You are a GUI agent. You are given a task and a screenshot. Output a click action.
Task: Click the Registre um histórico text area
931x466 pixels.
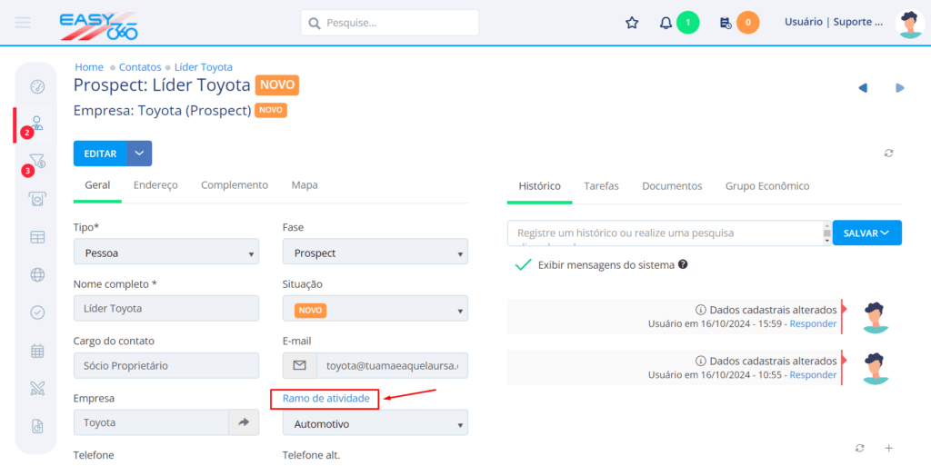(x=665, y=233)
